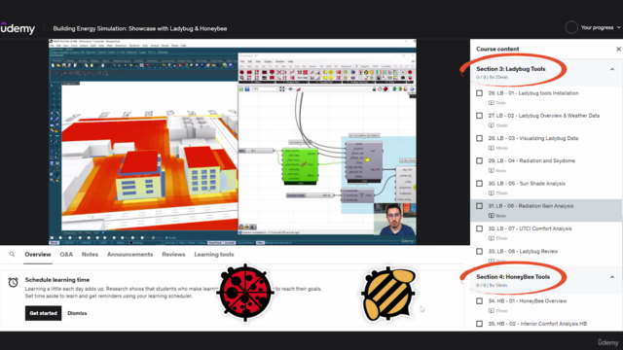
Task: Click the course video player thumbnail
Action: pyautogui.click(x=233, y=142)
